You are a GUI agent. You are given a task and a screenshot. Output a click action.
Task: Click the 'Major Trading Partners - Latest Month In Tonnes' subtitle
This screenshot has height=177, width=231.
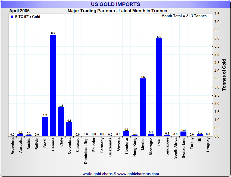point(117,11)
